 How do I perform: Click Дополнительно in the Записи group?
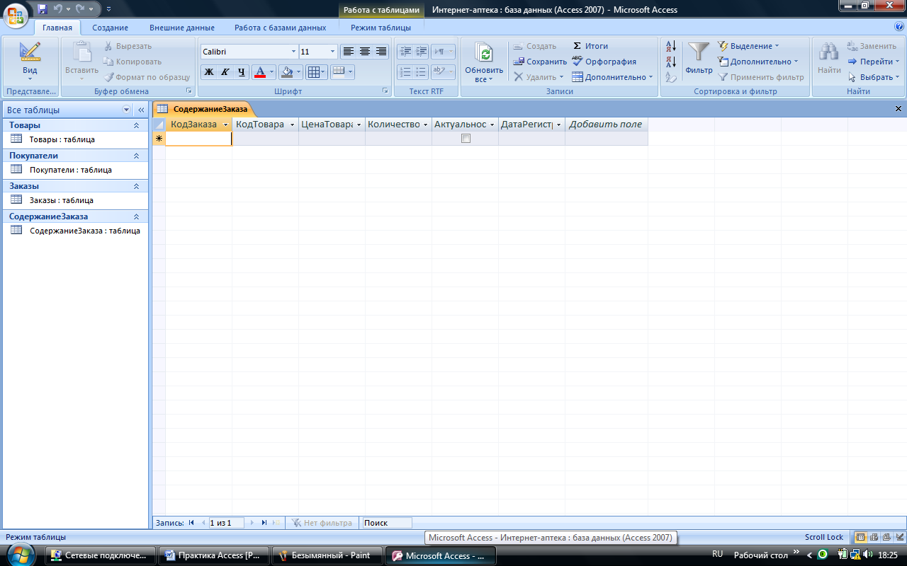click(x=612, y=77)
